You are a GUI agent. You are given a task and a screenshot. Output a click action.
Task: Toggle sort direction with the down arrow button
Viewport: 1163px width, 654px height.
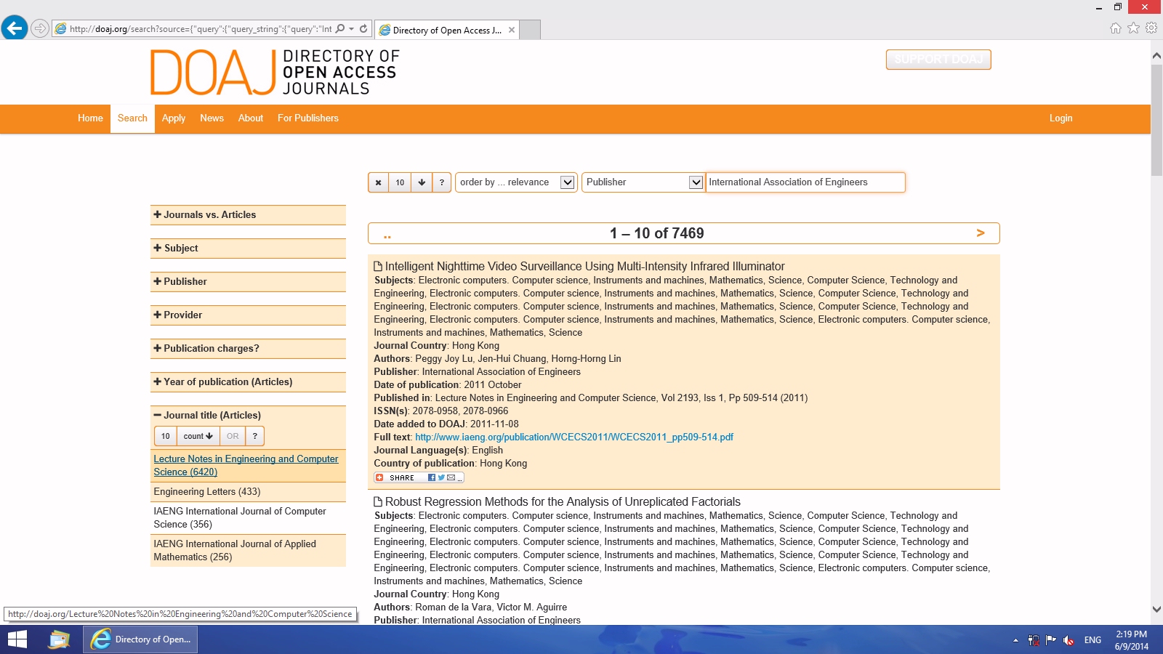(x=422, y=182)
